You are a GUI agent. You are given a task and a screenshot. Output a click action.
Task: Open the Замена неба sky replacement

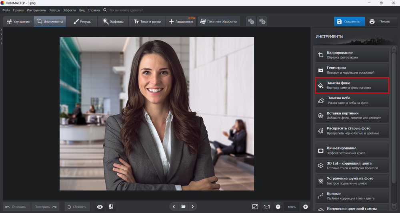pyautogui.click(x=352, y=100)
